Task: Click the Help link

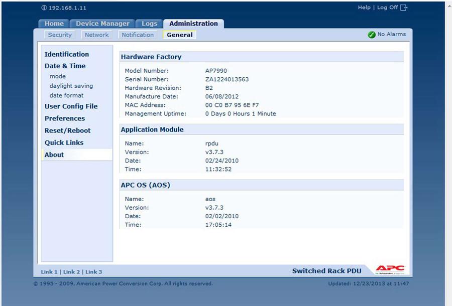Action: [x=364, y=8]
